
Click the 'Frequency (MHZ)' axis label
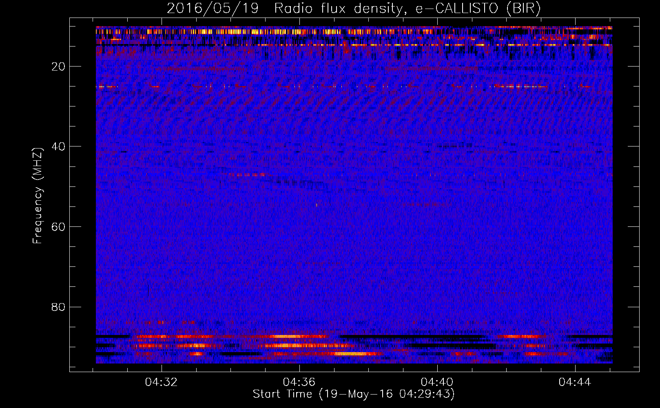pyautogui.click(x=38, y=196)
